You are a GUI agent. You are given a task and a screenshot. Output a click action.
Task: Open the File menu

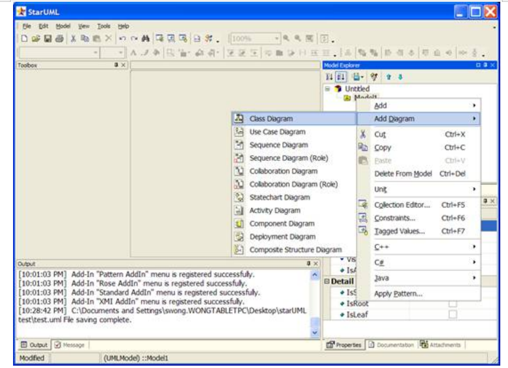click(27, 26)
